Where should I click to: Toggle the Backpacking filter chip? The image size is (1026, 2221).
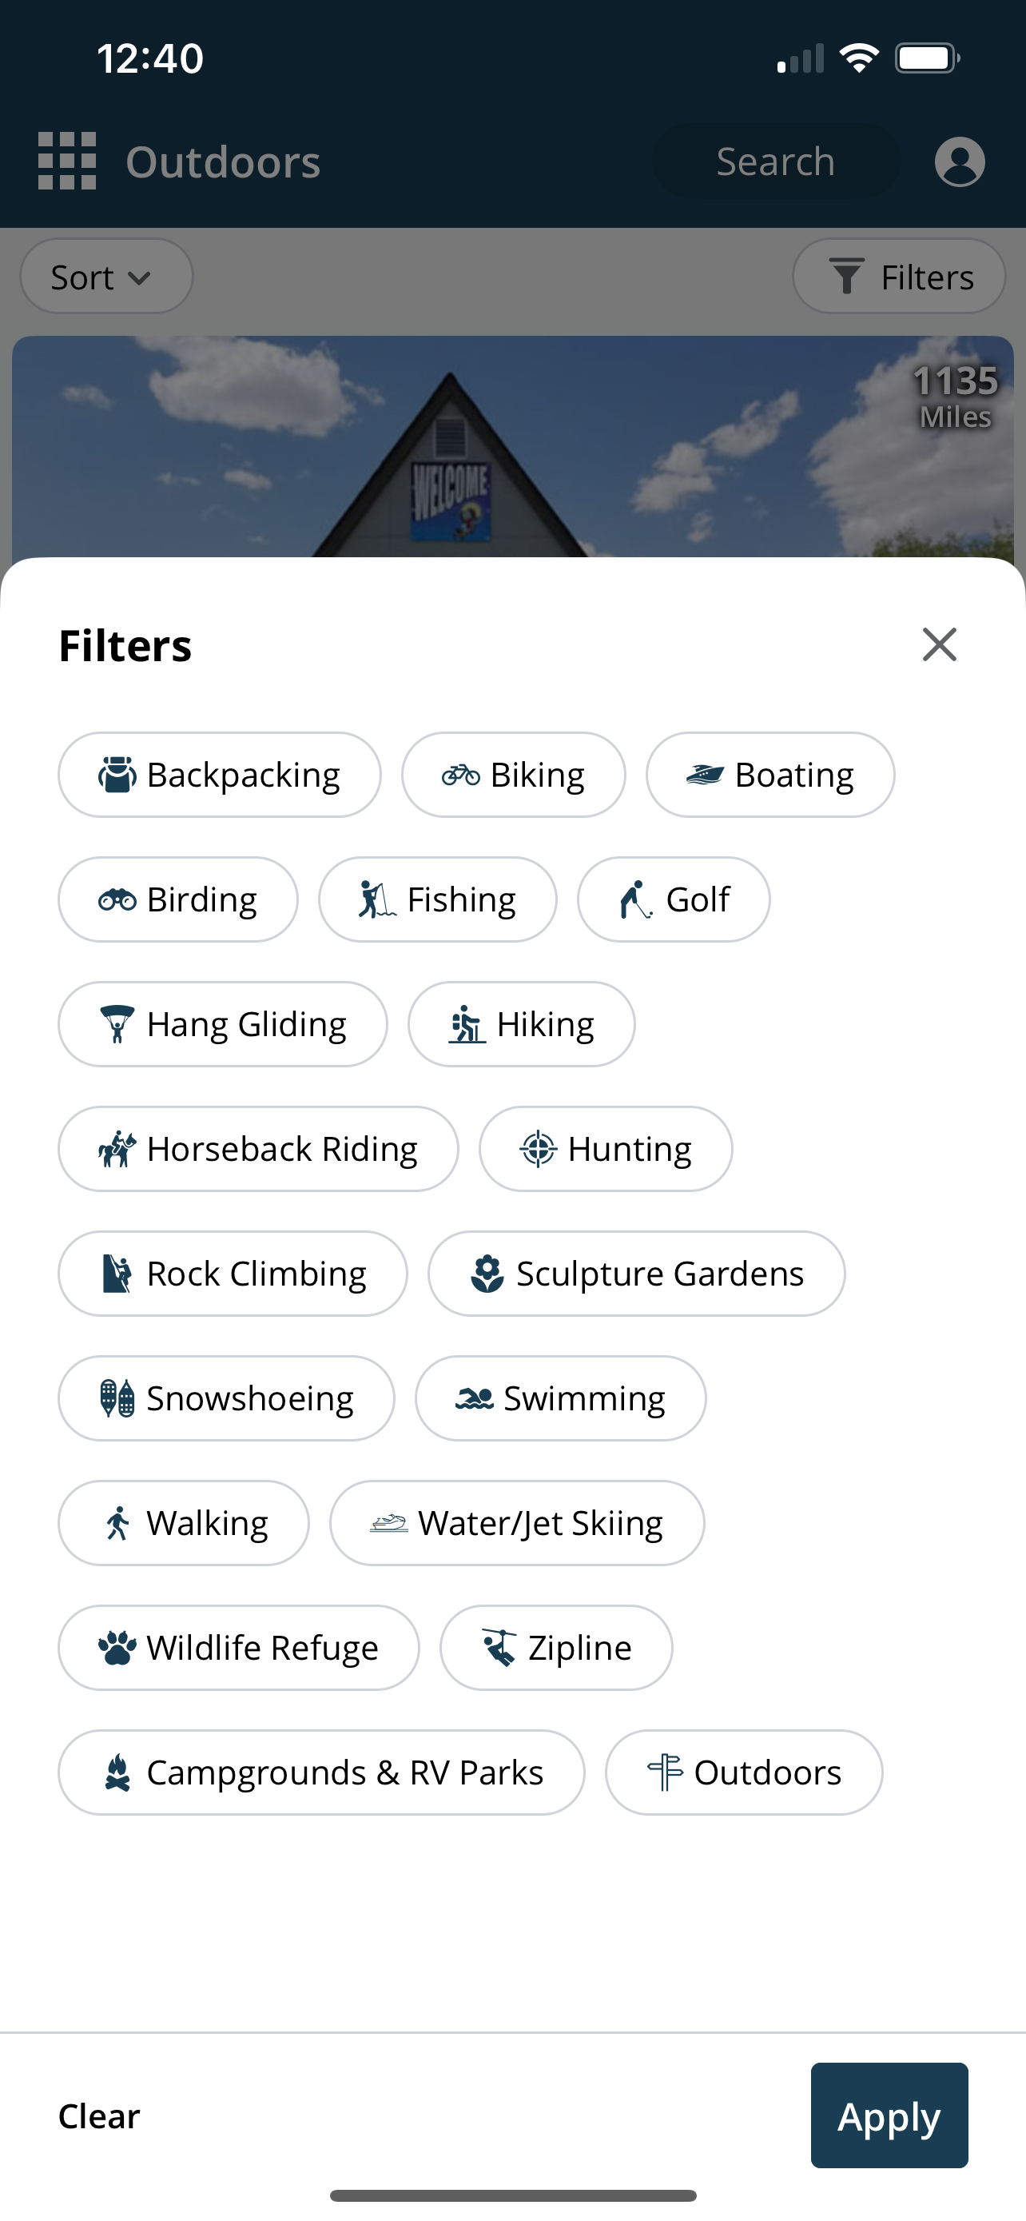click(219, 775)
